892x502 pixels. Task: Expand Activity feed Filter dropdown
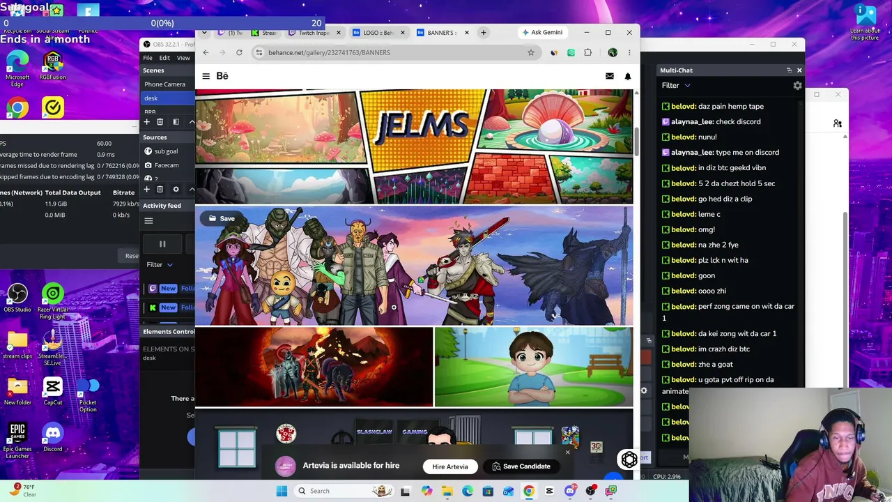(160, 265)
